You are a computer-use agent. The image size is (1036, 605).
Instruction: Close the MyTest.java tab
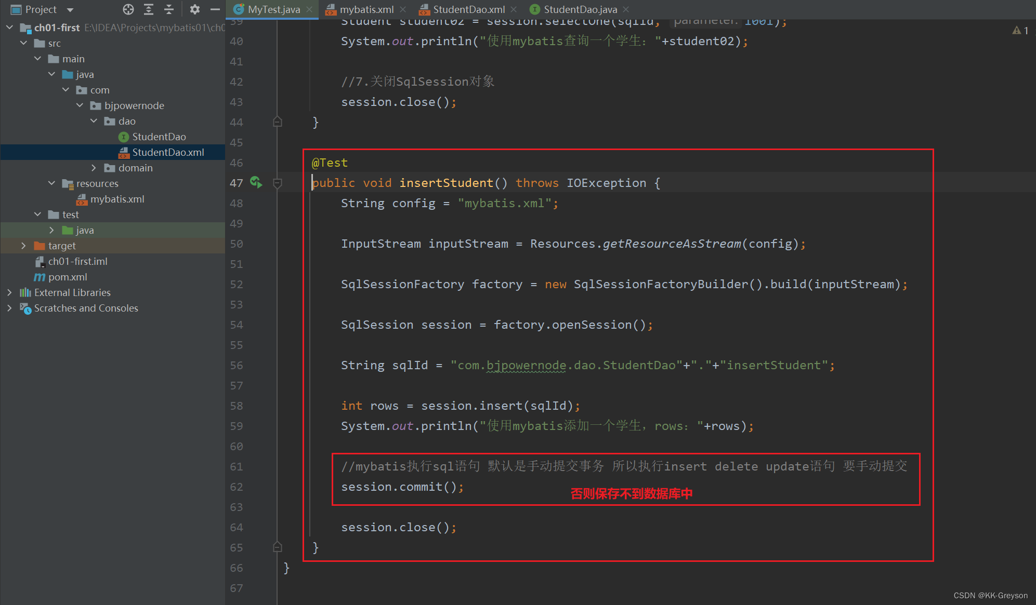[x=309, y=9]
